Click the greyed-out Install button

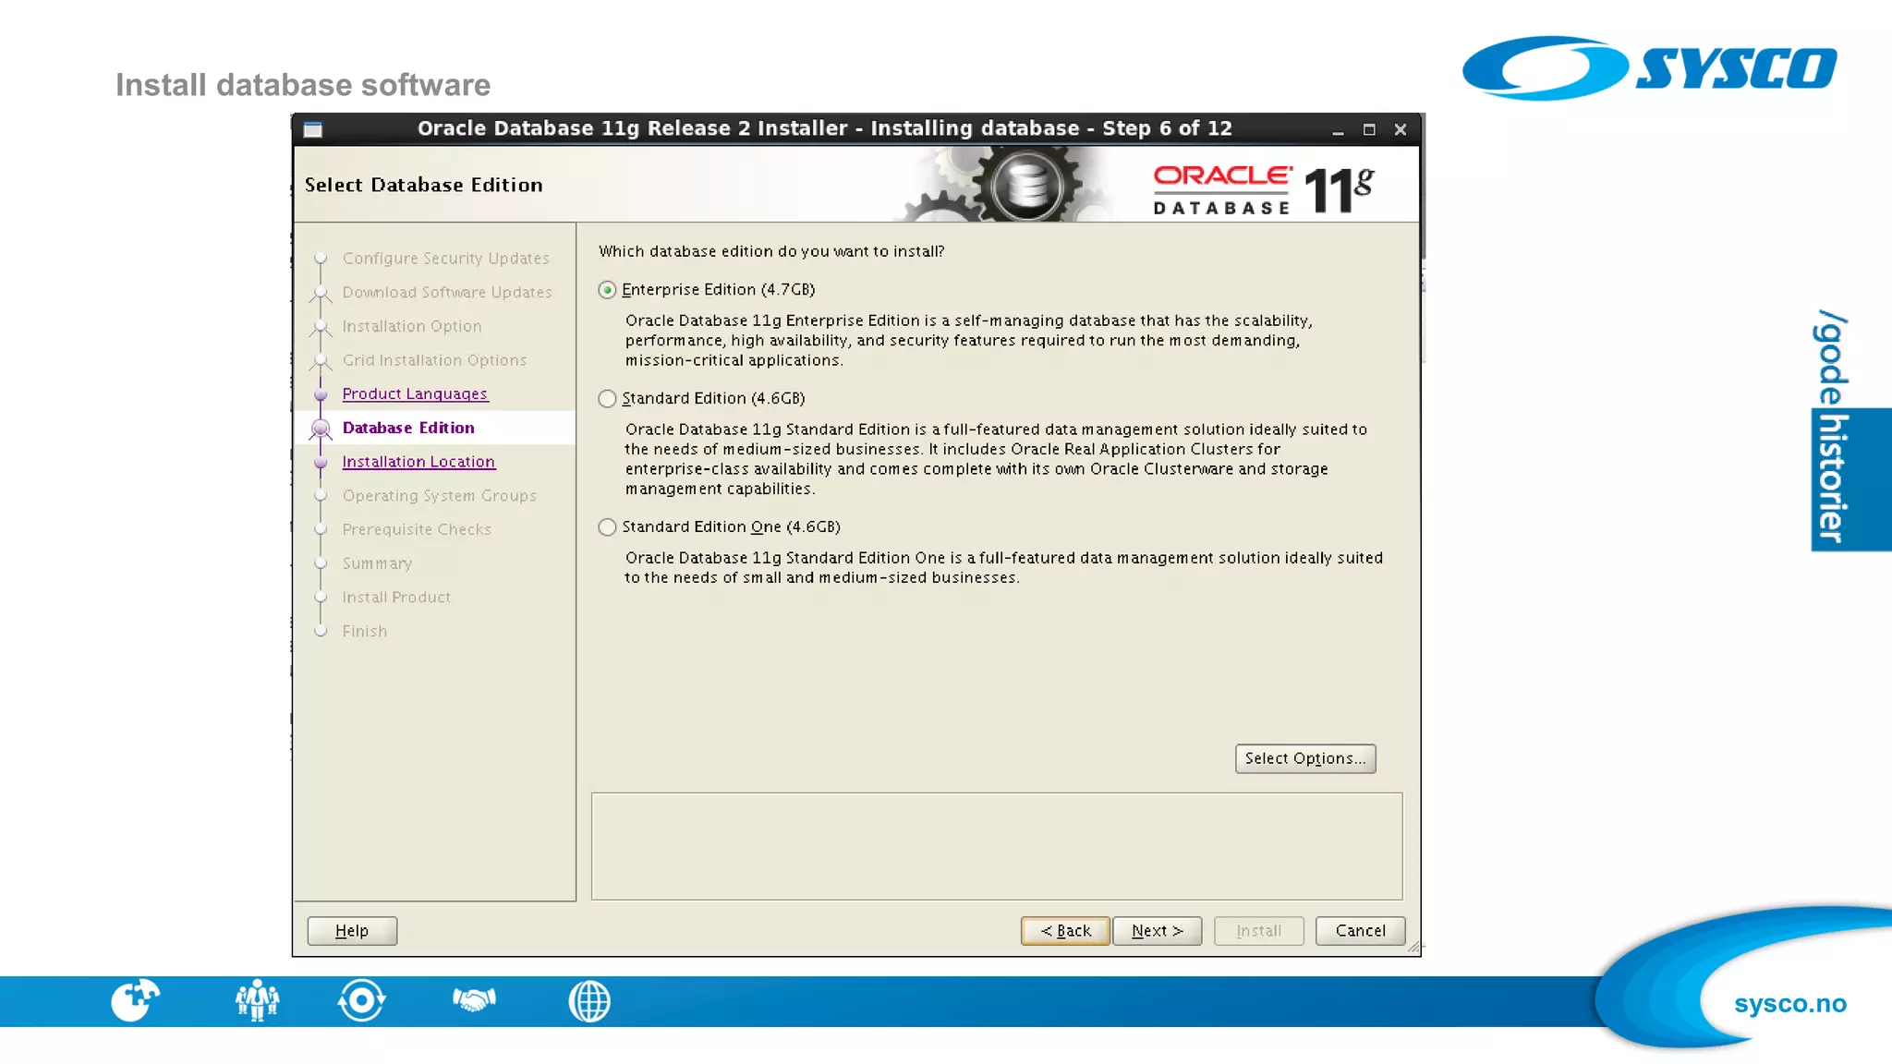tap(1259, 931)
